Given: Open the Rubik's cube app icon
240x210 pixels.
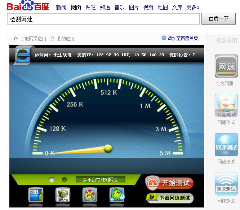Looking at the screenshot, I should [63, 195].
